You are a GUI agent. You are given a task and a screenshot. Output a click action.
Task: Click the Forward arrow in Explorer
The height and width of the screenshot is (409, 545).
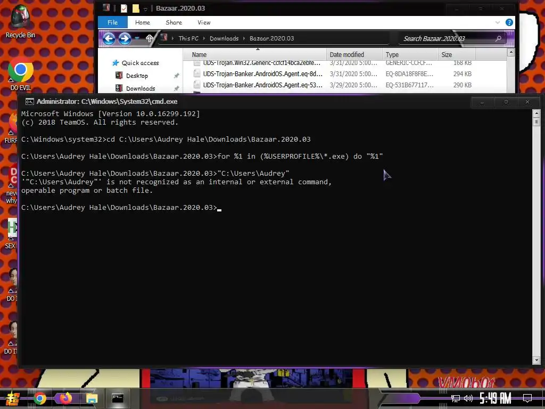[x=125, y=38]
